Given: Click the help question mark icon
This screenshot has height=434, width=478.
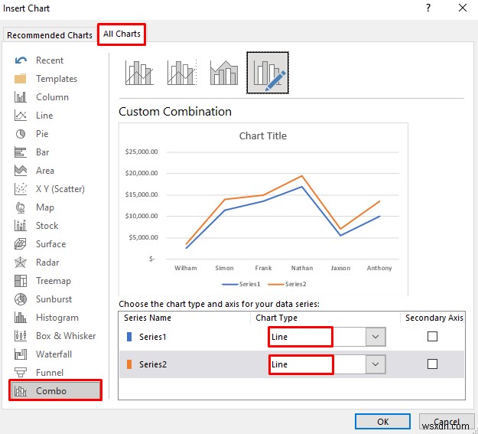Looking at the screenshot, I should click(x=428, y=8).
